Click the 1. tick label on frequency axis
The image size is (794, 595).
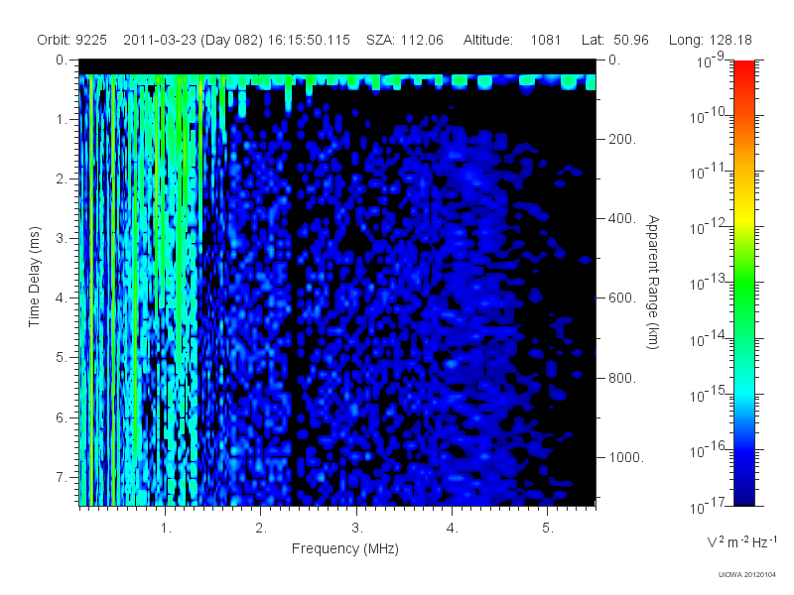(x=166, y=529)
